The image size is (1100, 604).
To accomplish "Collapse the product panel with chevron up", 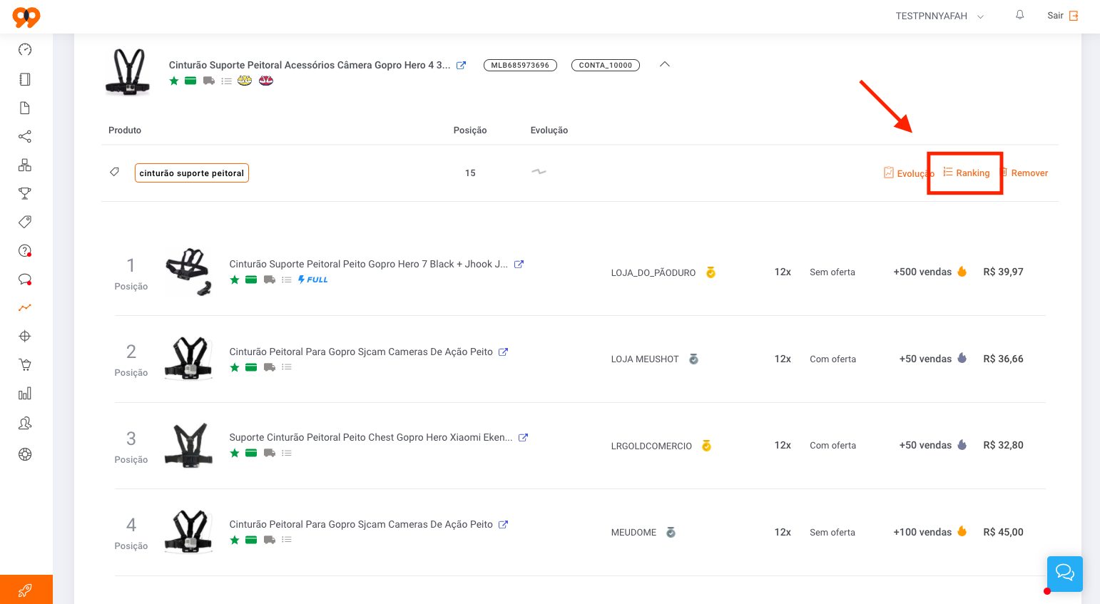I will point(665,64).
